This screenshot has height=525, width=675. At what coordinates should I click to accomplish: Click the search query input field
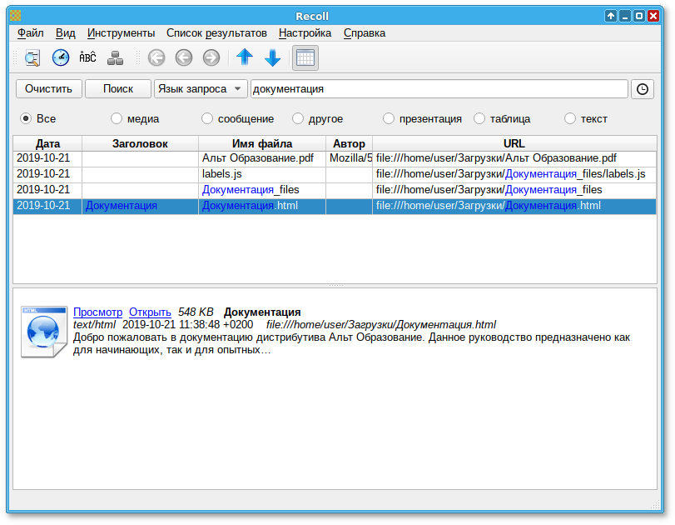(x=439, y=89)
